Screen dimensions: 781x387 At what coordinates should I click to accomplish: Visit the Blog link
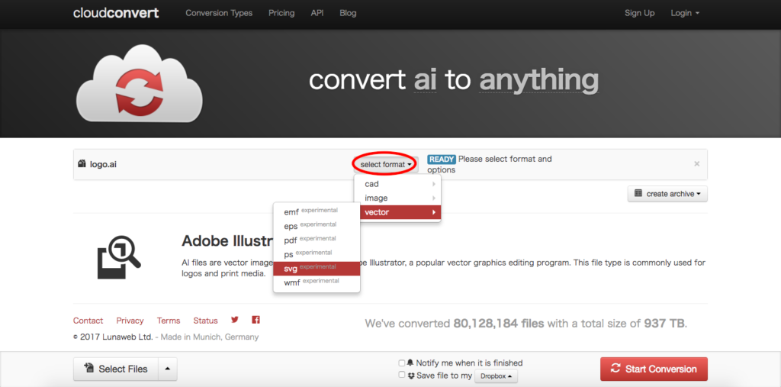(348, 13)
